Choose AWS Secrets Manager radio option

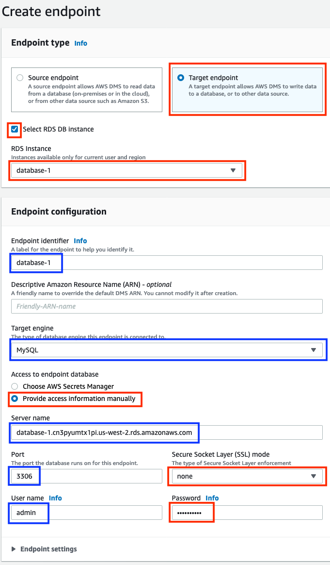[15, 386]
